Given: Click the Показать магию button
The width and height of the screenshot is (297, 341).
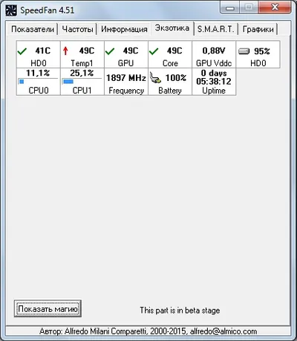Looking at the screenshot, I should [48, 309].
